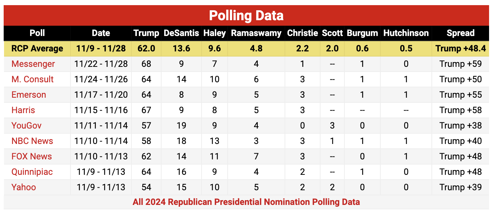Open the Messenger poll link
Viewport: 492px width, 213px height.
(x=33, y=64)
